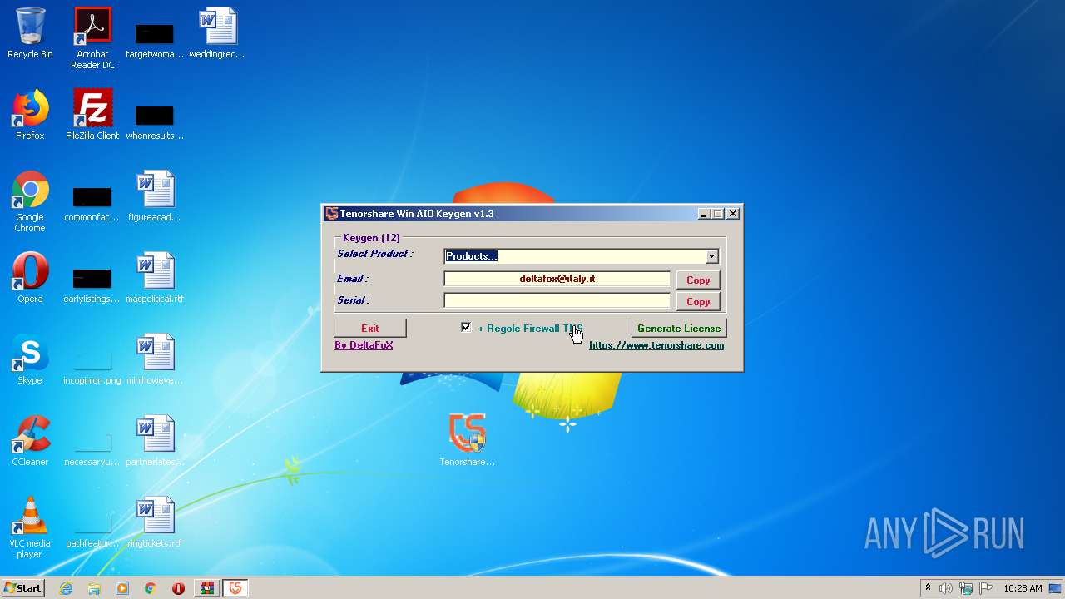Select the earlylistings desktop file
Screen dimensions: 1065x599
pos(92,285)
